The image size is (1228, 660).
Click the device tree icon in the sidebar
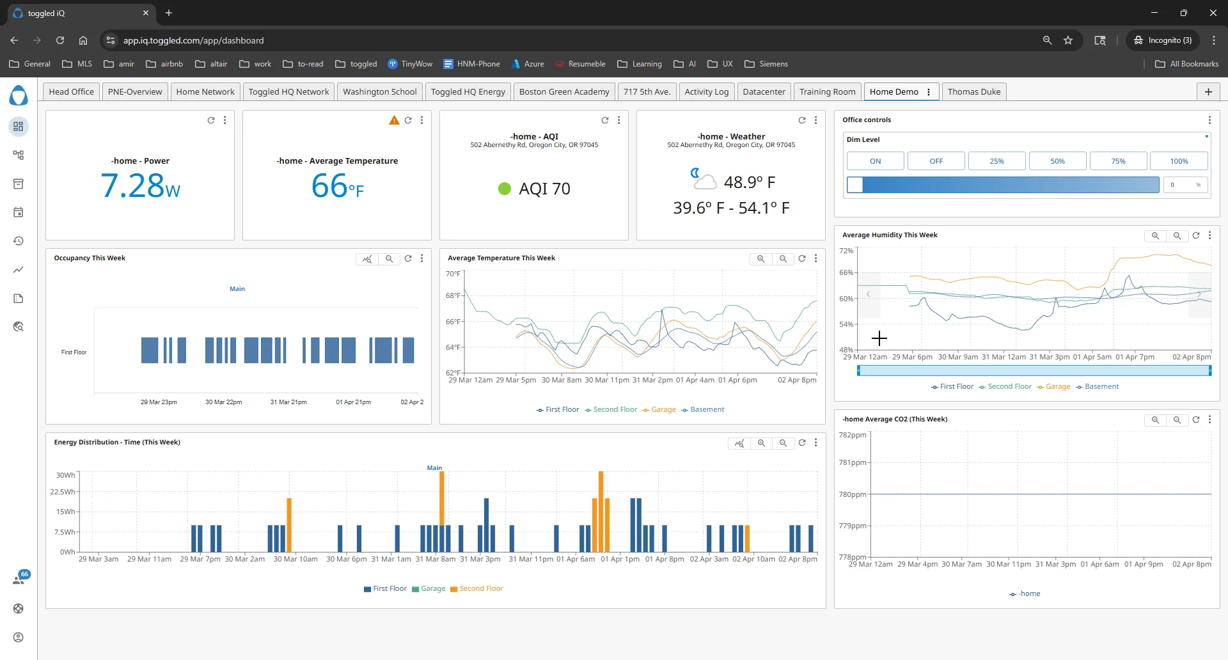pos(19,155)
